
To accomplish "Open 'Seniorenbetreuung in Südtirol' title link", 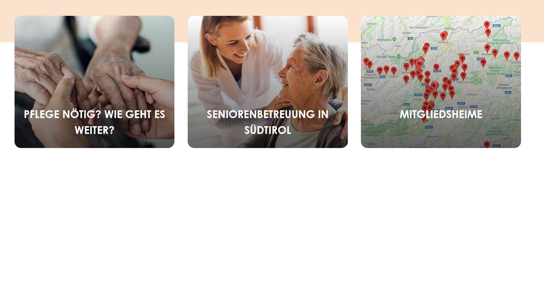I will click(x=267, y=122).
